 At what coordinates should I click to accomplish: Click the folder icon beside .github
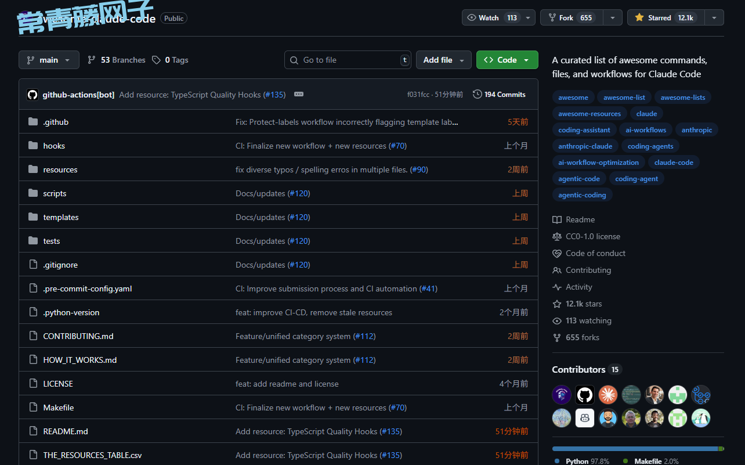[x=33, y=122]
